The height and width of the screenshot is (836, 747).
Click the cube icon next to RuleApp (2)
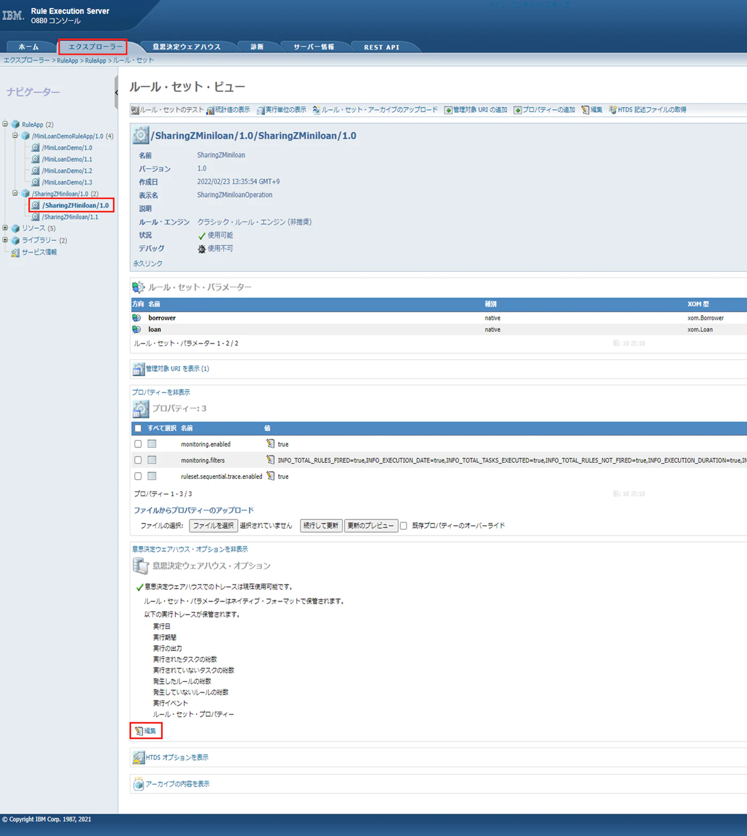coord(16,124)
